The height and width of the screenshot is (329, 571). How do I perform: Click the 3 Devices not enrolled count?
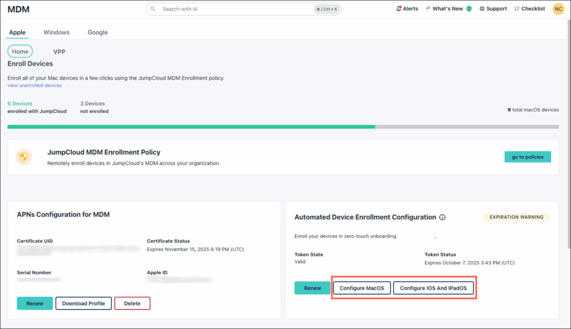93,104
